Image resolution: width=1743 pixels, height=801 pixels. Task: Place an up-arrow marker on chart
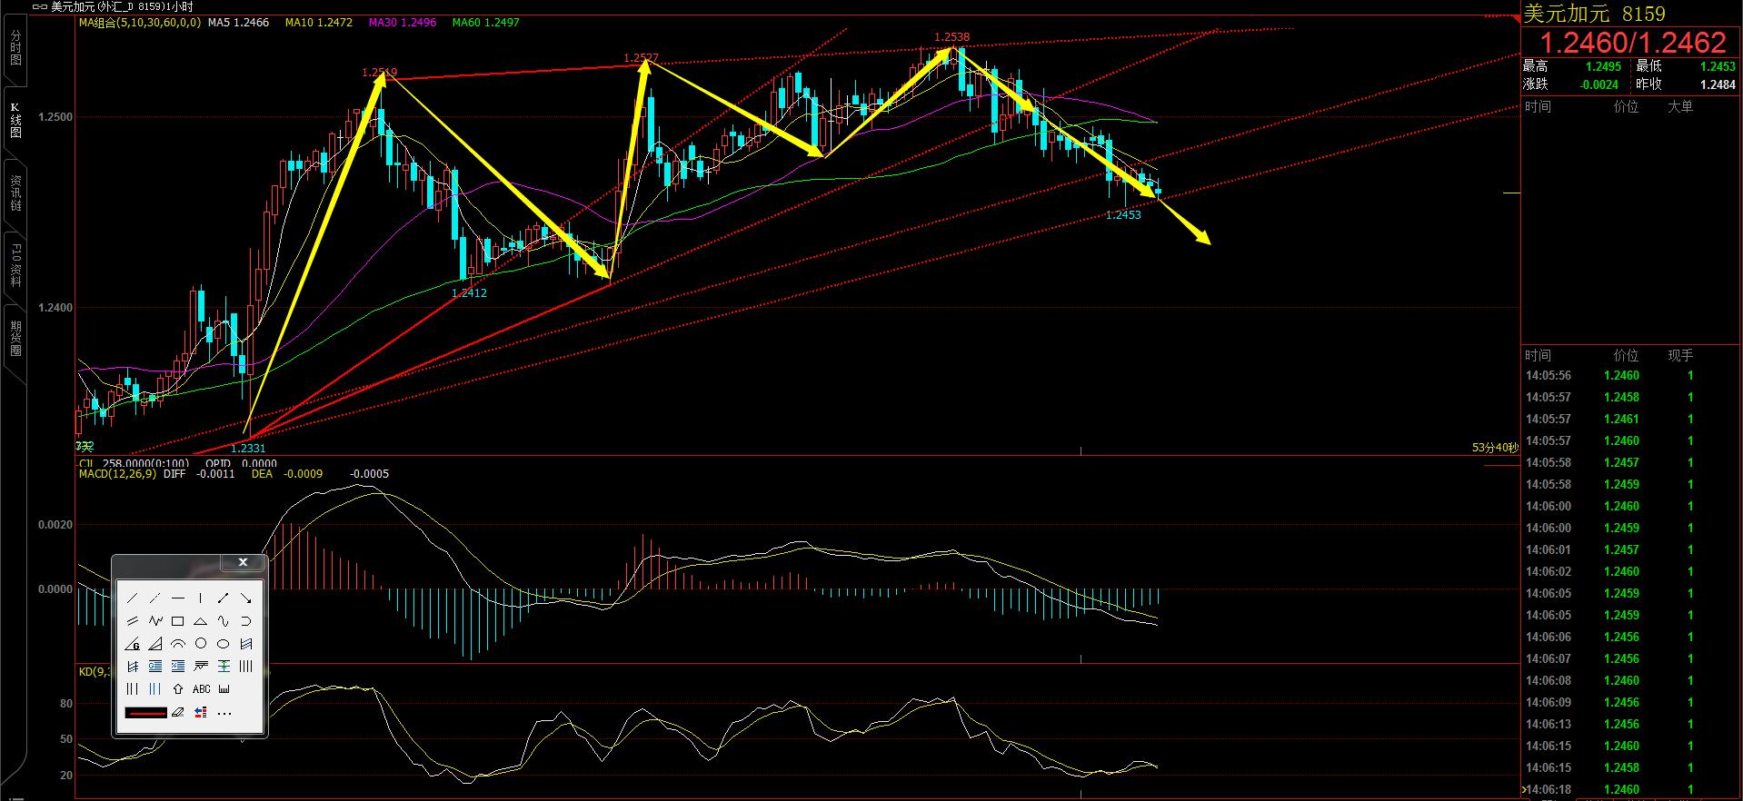click(x=178, y=689)
